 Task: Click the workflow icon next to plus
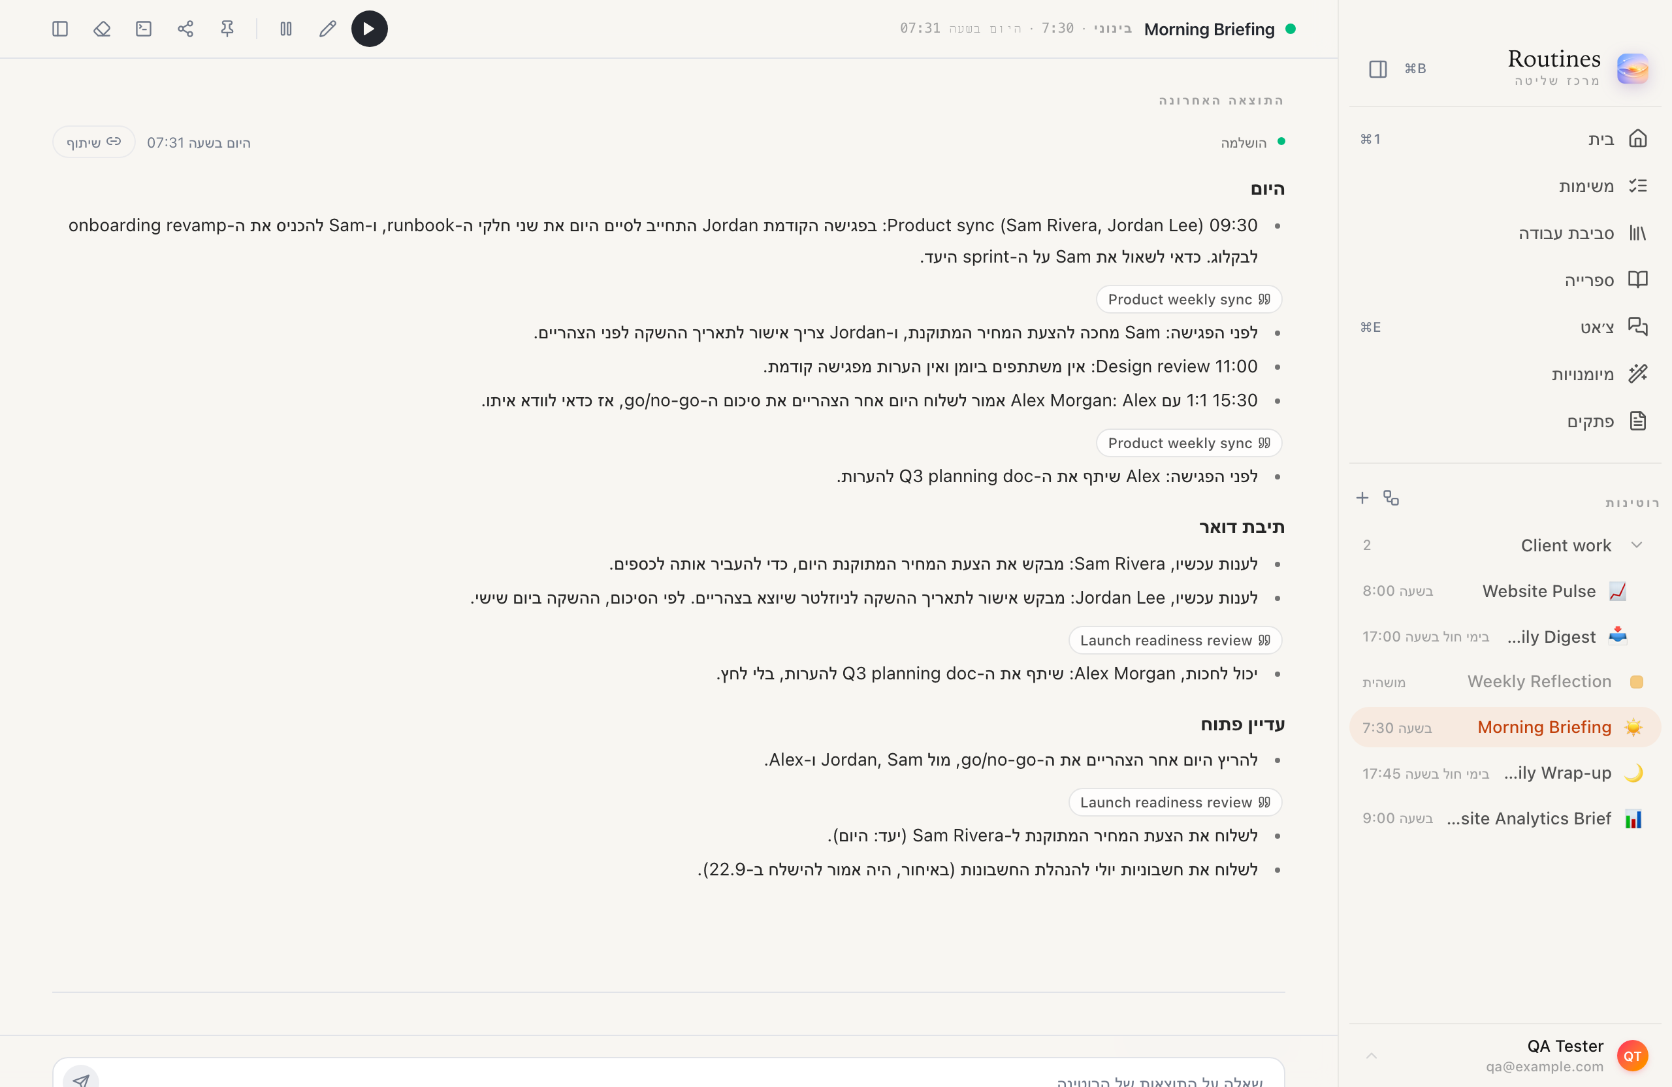(x=1391, y=498)
